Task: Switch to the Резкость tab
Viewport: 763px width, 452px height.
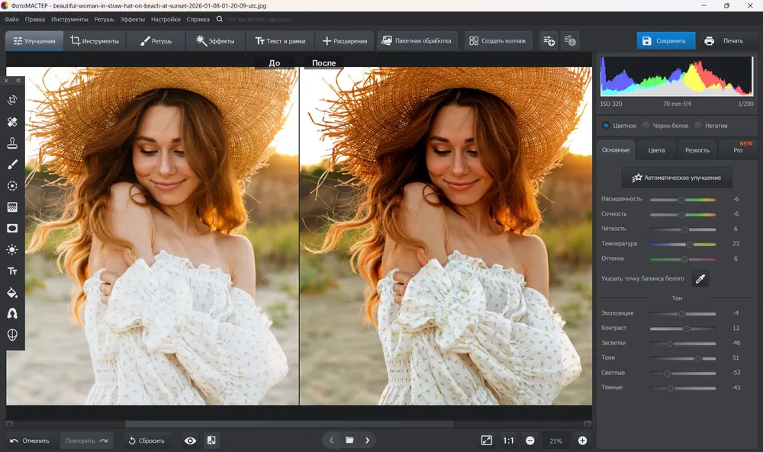Action: pos(697,150)
